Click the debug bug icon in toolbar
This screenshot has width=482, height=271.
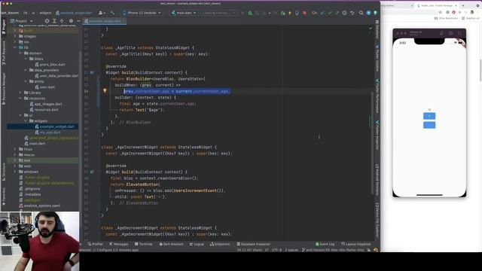pos(250,13)
